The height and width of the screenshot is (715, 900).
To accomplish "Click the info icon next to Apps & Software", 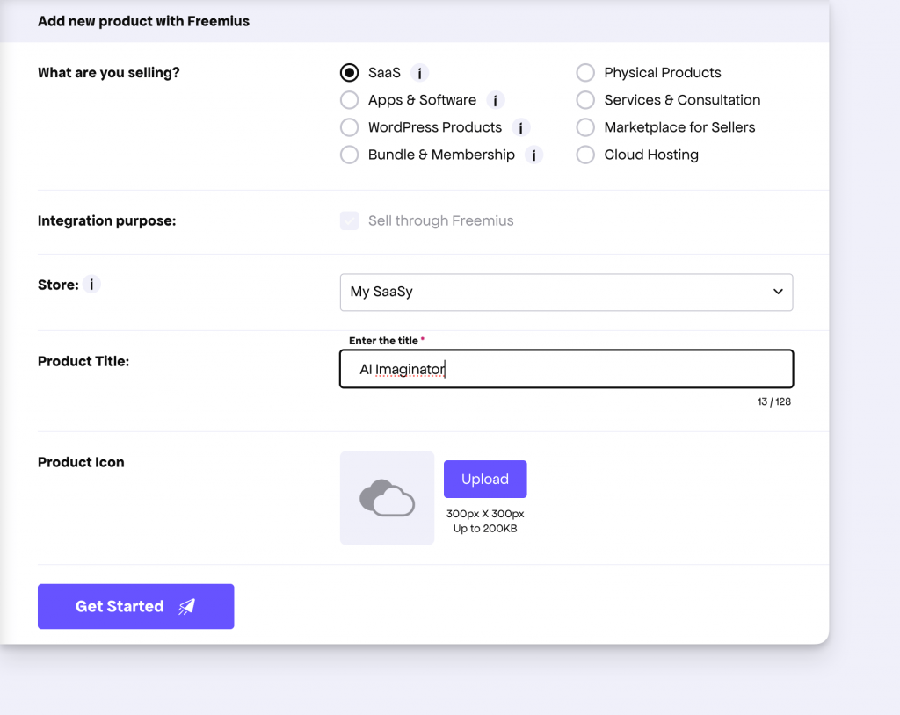I will click(495, 100).
